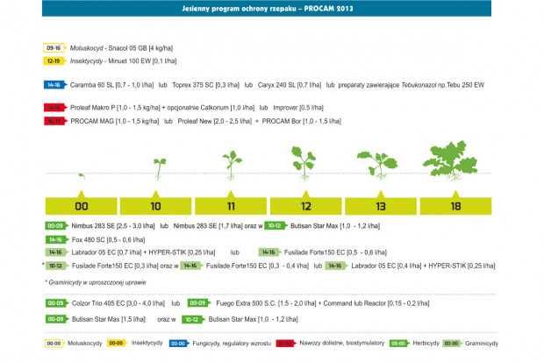Click 'Toprex 375 SC [0,3 l/ha]'
Image resolution: width=544 pixels, height=362 pixels.
[x=205, y=85]
